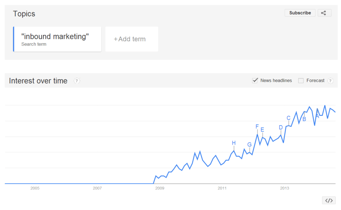Open help tooltip beside Interest over time
Screen dimensions: 341x210
tap(77, 81)
